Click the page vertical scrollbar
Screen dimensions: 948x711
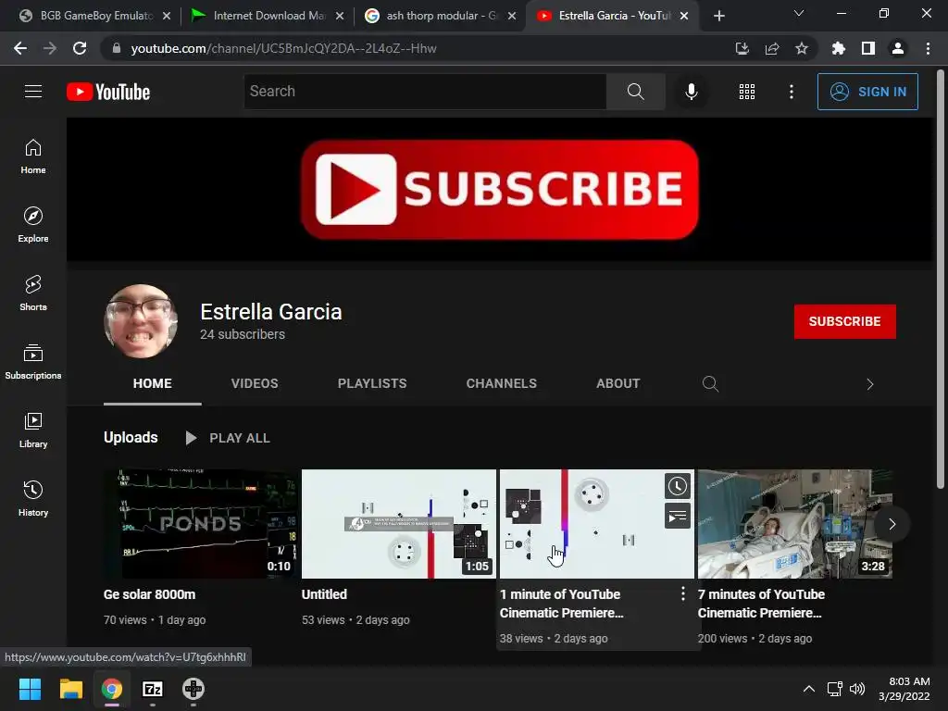click(941, 278)
